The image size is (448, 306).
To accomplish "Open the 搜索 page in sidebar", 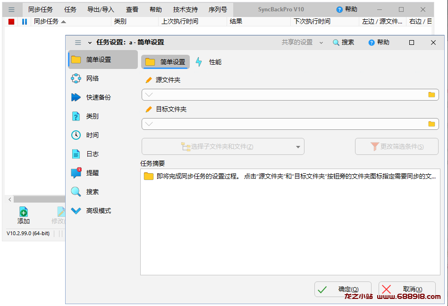I will click(103, 191).
